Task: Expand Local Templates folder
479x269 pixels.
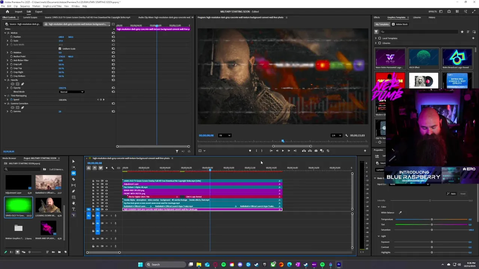Action: tap(376, 38)
